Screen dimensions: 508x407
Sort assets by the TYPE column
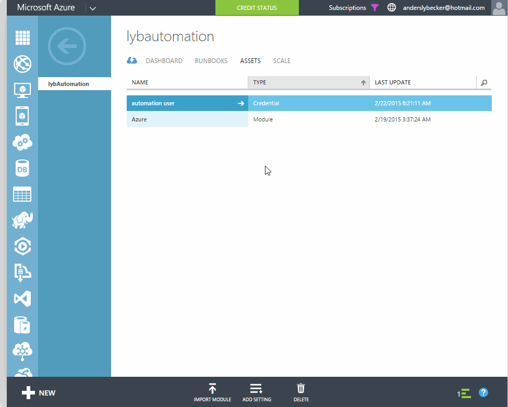point(308,82)
